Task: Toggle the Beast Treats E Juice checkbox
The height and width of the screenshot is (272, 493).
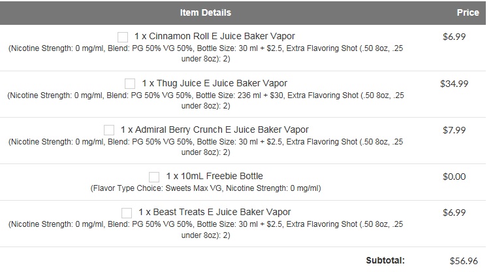Action: 127,212
